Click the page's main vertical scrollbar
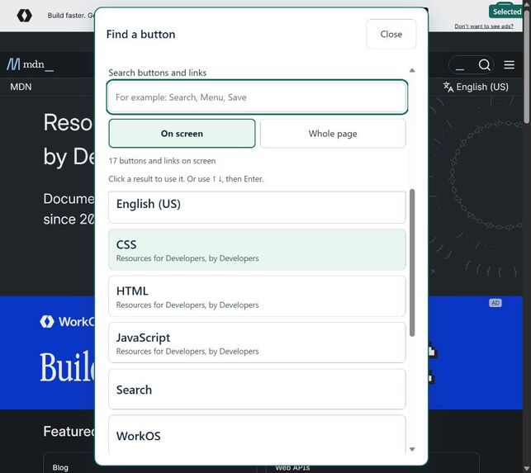This screenshot has height=473, width=531. pyautogui.click(x=527, y=68)
